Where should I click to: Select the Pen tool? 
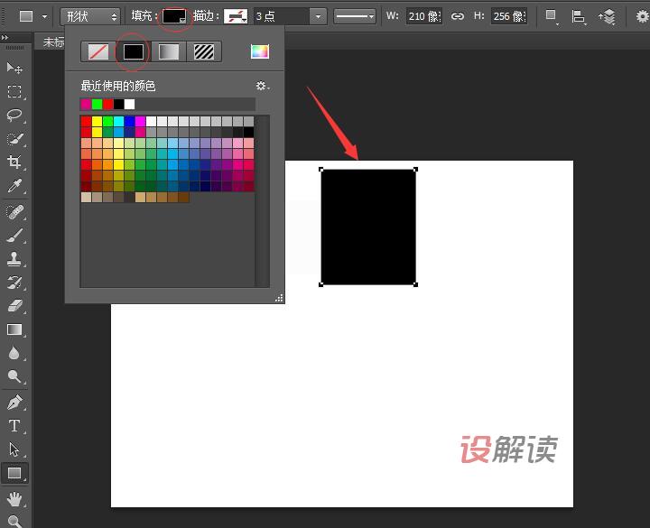pos(14,403)
